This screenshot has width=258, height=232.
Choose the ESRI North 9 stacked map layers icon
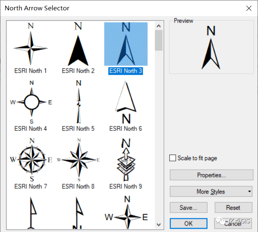tap(126, 160)
